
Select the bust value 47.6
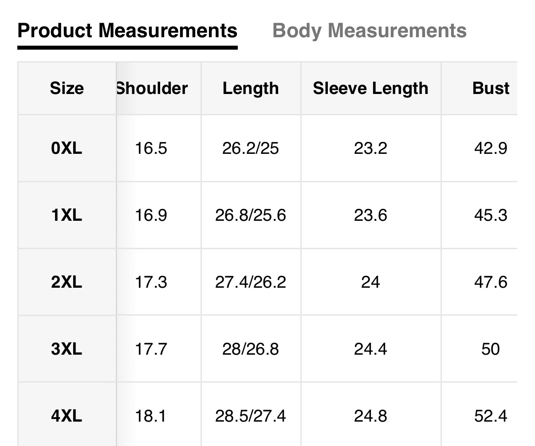491,282
